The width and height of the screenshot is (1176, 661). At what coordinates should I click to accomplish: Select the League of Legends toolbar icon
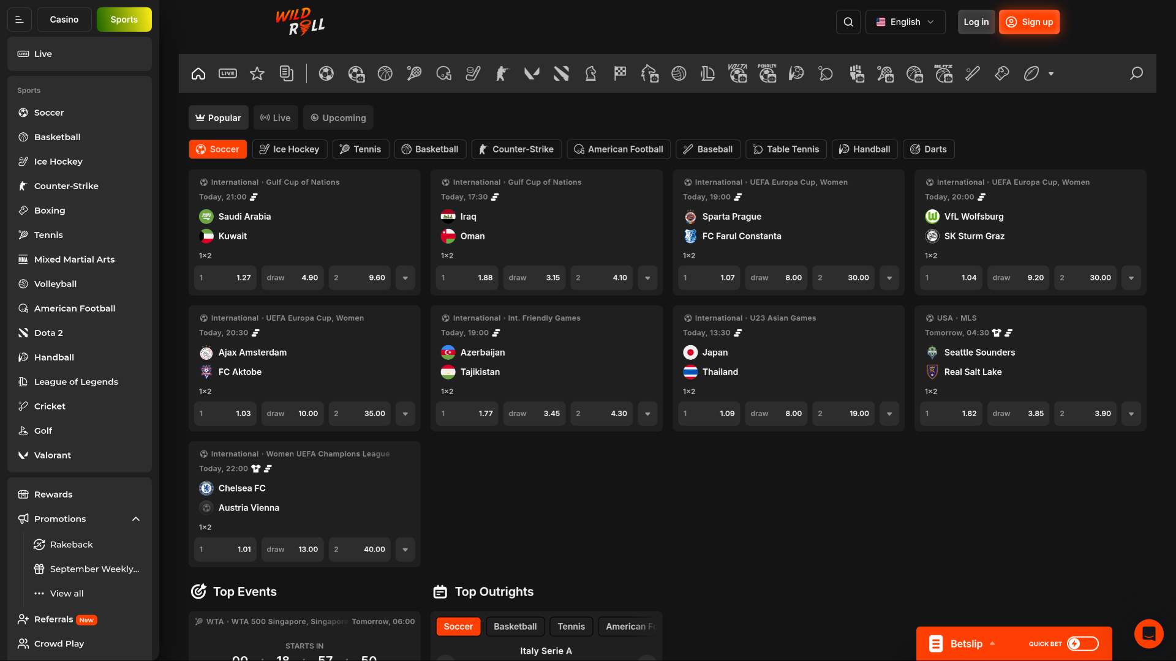click(709, 73)
